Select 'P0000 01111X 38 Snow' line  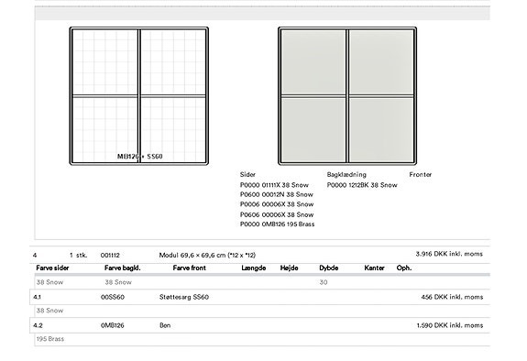[x=274, y=185]
